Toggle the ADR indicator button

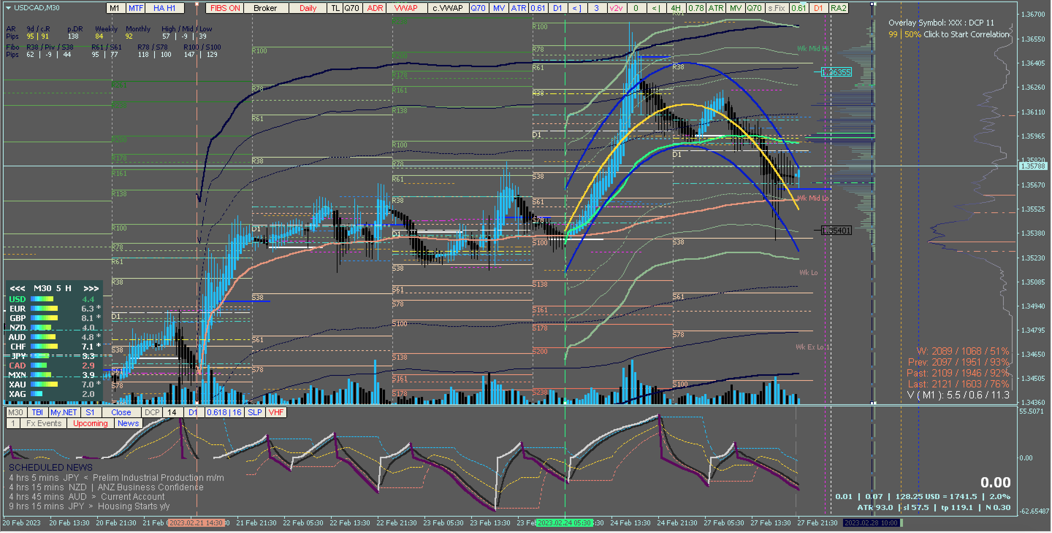coord(374,8)
